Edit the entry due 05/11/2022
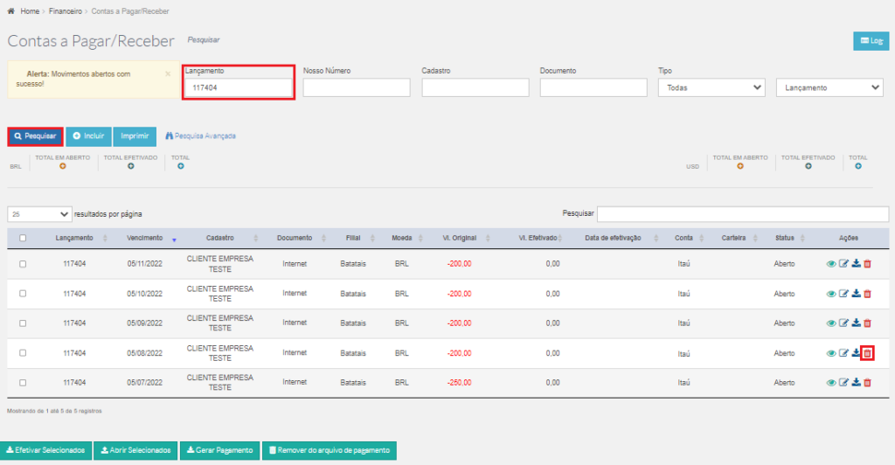Image resolution: width=895 pixels, height=465 pixels. tap(843, 264)
